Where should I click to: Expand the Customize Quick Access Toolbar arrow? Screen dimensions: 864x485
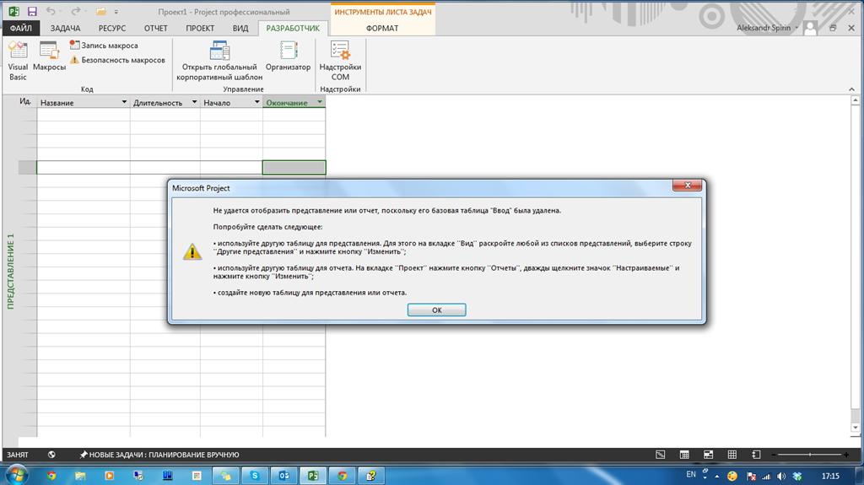(x=116, y=12)
